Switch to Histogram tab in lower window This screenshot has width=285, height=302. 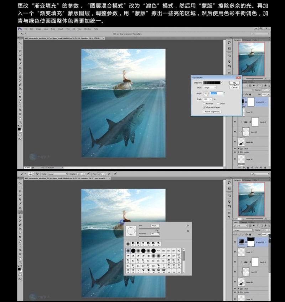point(247,180)
